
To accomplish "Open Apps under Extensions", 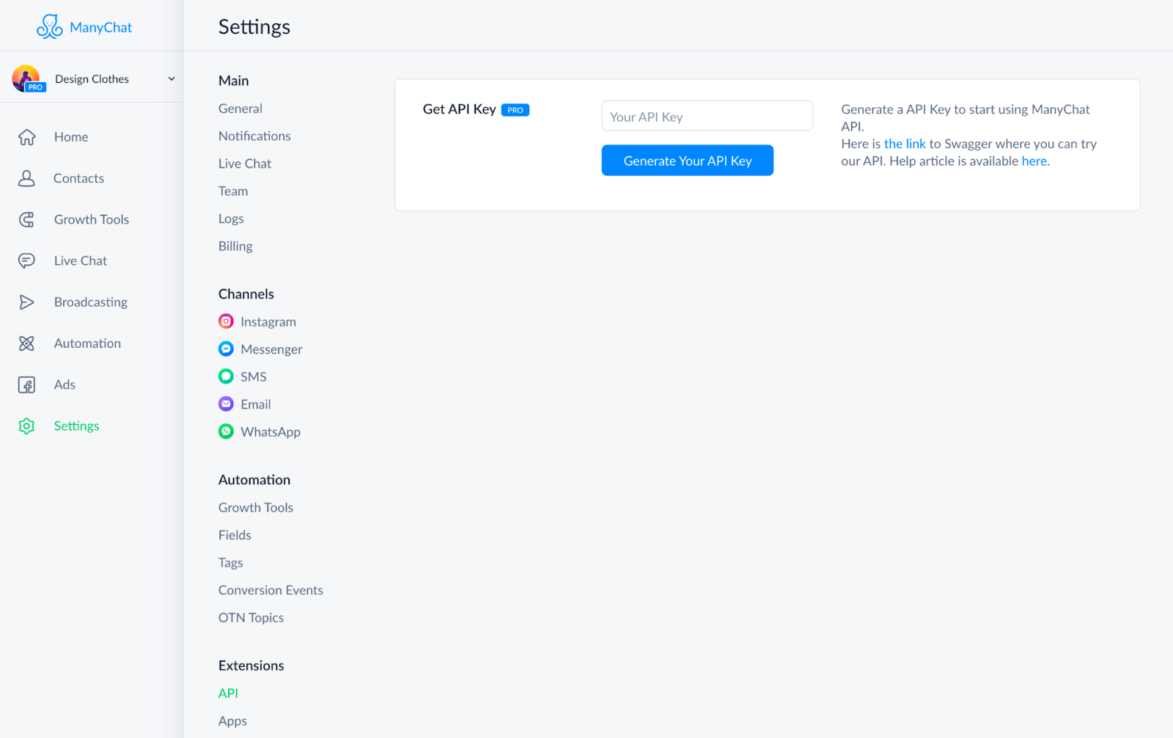I will coord(232,721).
